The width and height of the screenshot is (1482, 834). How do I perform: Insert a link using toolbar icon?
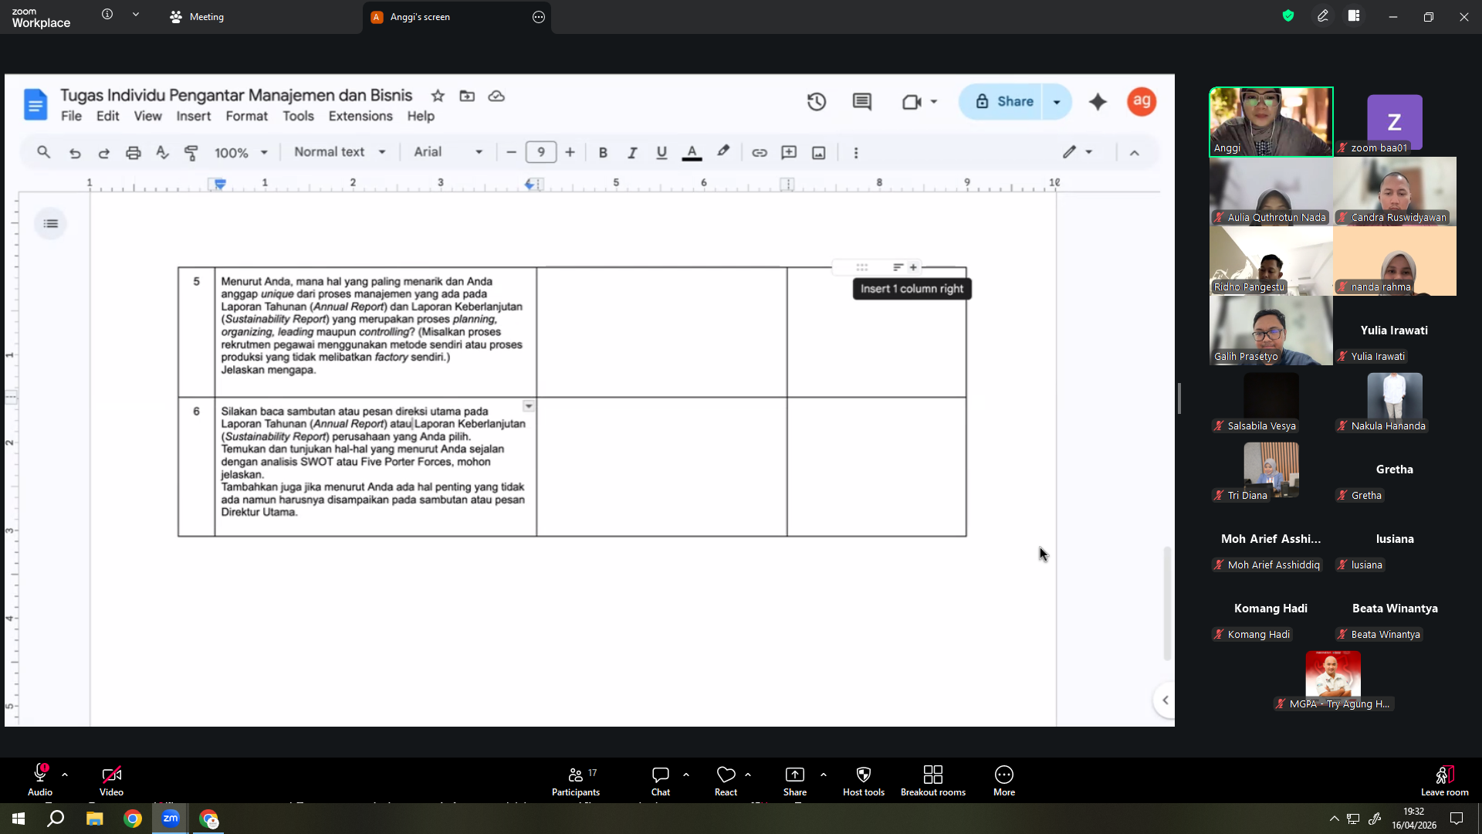pos(760,153)
